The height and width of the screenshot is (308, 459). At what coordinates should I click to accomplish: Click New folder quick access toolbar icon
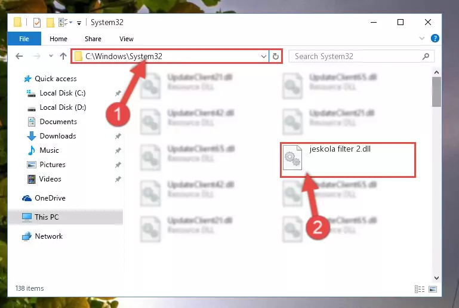coord(50,22)
